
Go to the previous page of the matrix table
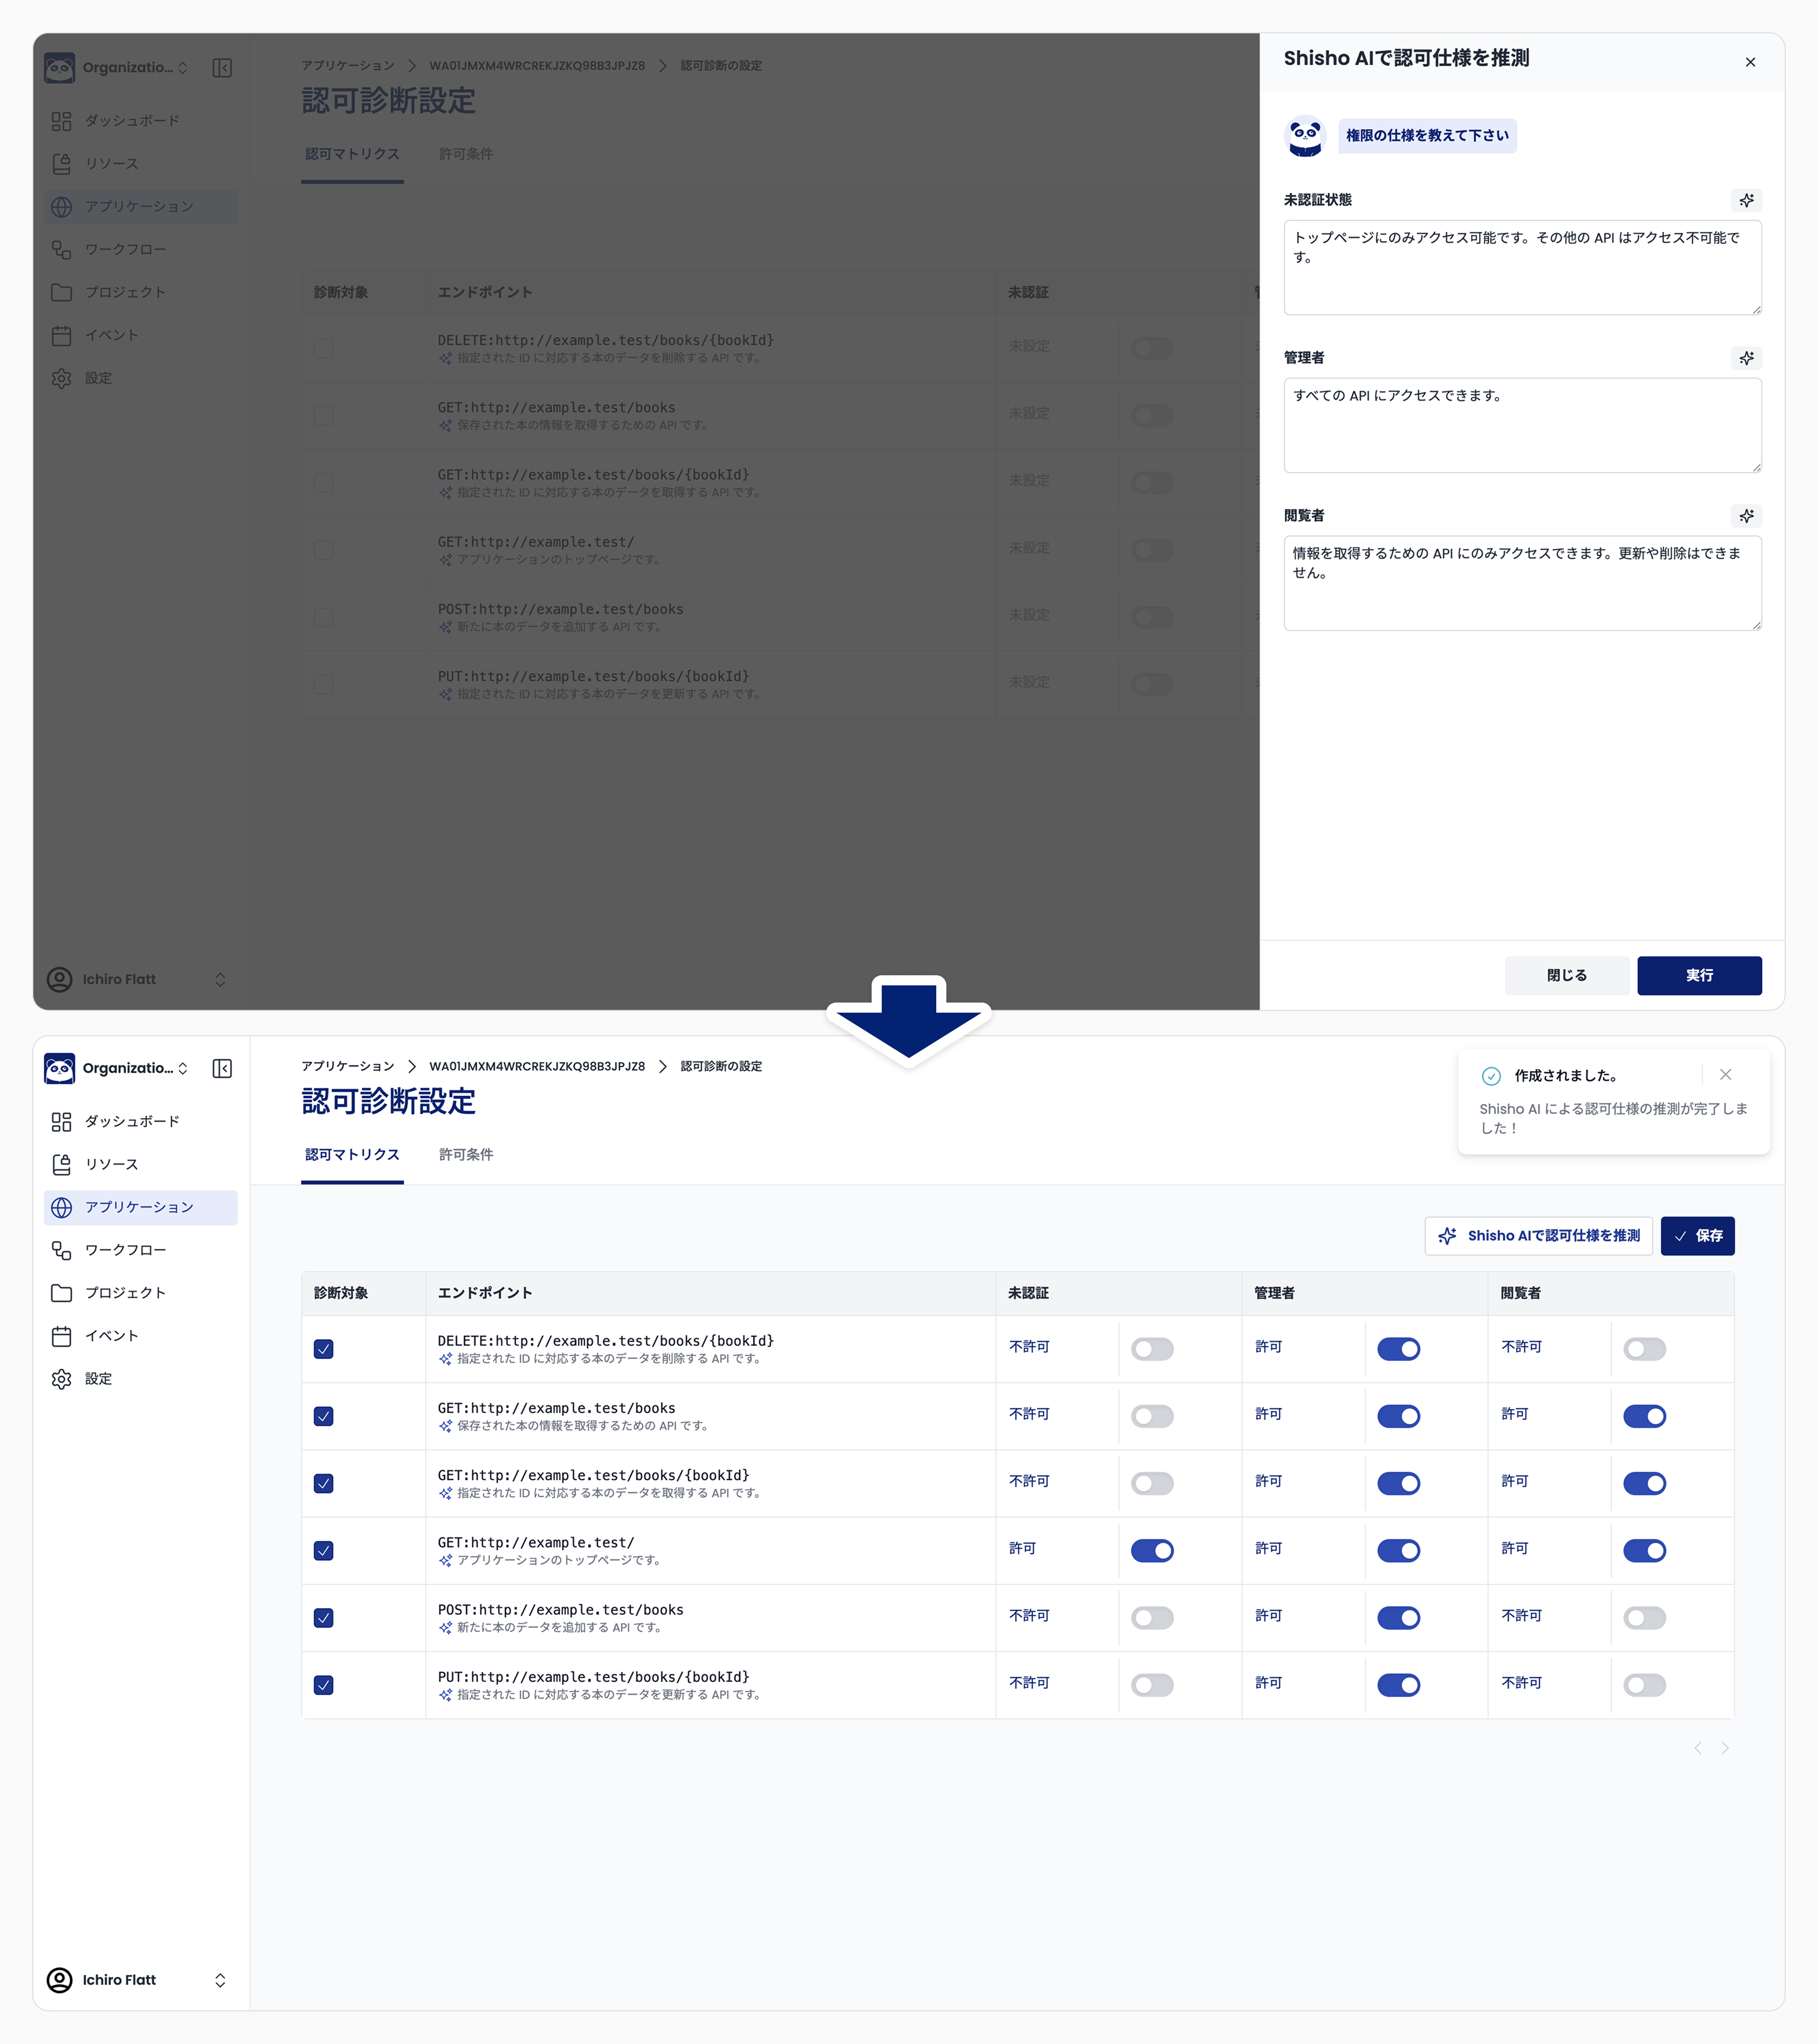coord(1697,1748)
